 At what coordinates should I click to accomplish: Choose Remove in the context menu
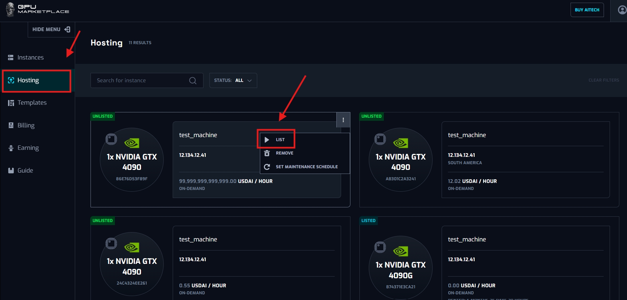[284, 153]
